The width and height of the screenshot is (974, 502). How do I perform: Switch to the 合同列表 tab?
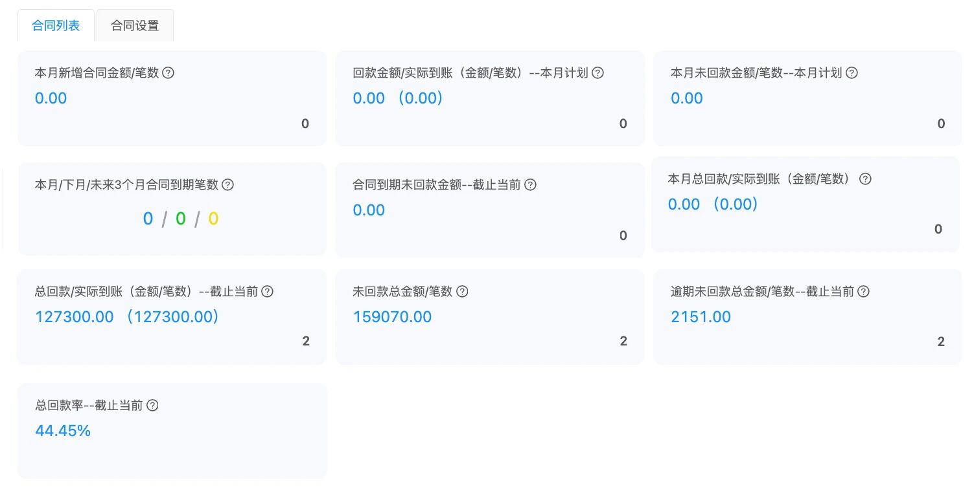click(x=56, y=26)
